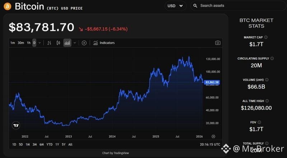This screenshot has height=158, width=287.
Task: Open chart settings gear icon
Action: (x=213, y=136)
